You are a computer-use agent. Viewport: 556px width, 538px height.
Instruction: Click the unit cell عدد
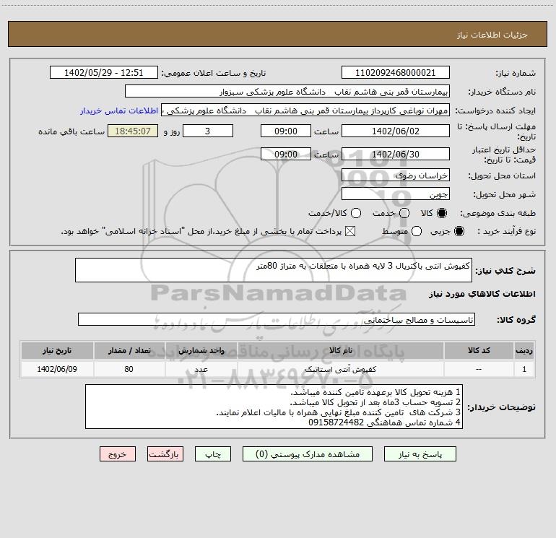[201, 369]
